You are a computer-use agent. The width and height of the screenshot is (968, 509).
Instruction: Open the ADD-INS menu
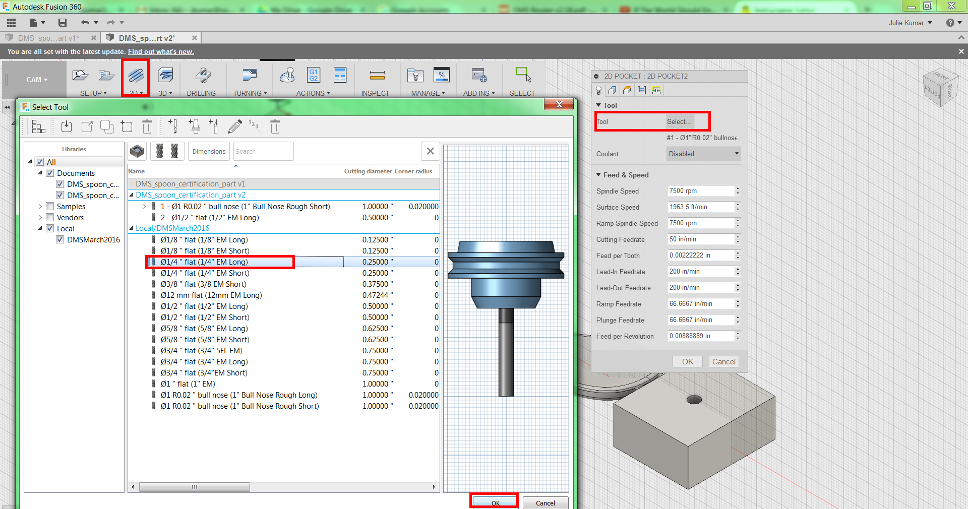pyautogui.click(x=479, y=93)
